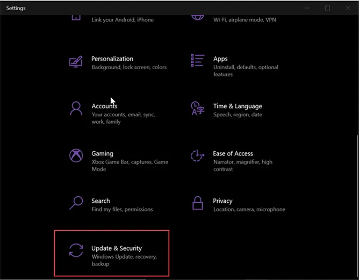Click the Apps list icon
The width and height of the screenshot is (359, 280).
(x=198, y=61)
